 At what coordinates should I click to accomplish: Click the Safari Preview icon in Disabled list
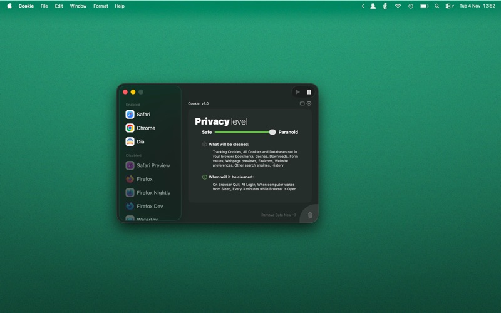coord(130,165)
